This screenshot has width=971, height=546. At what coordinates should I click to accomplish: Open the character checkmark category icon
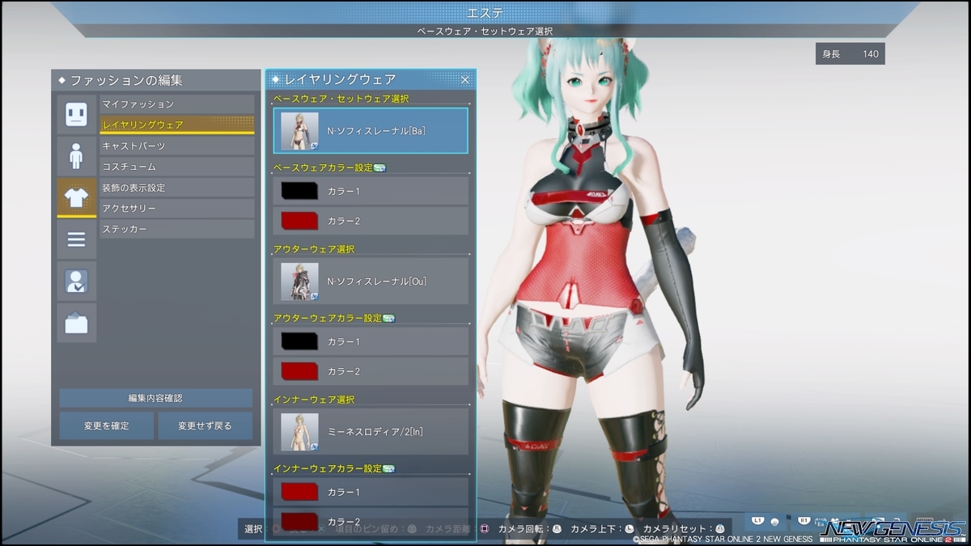click(76, 281)
